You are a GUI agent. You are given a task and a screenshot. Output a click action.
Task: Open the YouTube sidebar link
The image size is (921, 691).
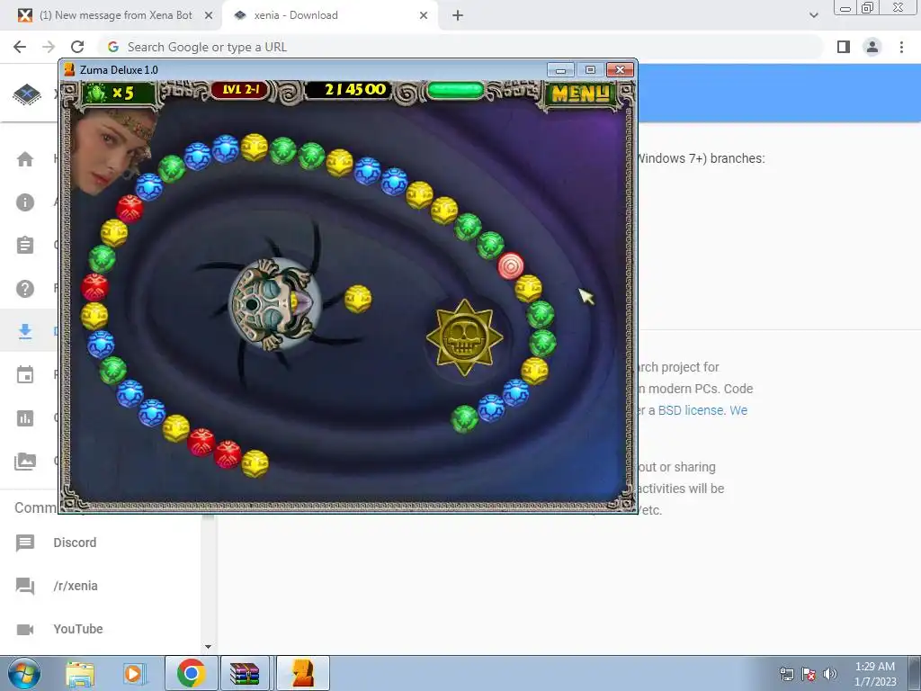pyautogui.click(x=78, y=629)
